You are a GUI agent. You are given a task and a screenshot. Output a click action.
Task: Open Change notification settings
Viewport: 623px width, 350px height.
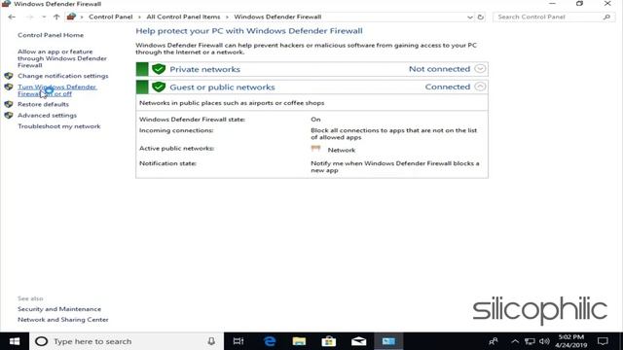point(62,76)
